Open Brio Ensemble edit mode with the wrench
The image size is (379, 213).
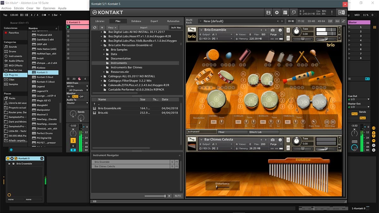[x=192, y=30]
